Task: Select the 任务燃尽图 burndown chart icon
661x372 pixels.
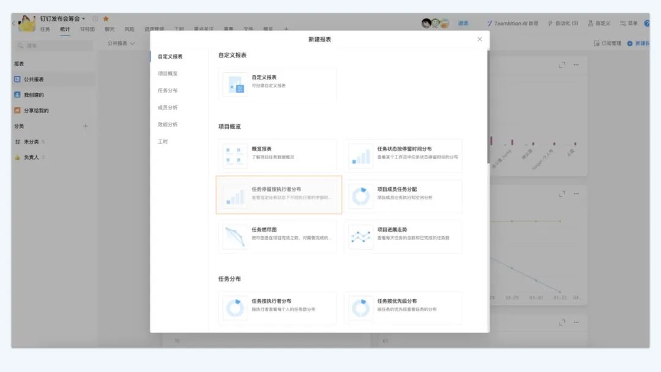Action: [234, 237]
